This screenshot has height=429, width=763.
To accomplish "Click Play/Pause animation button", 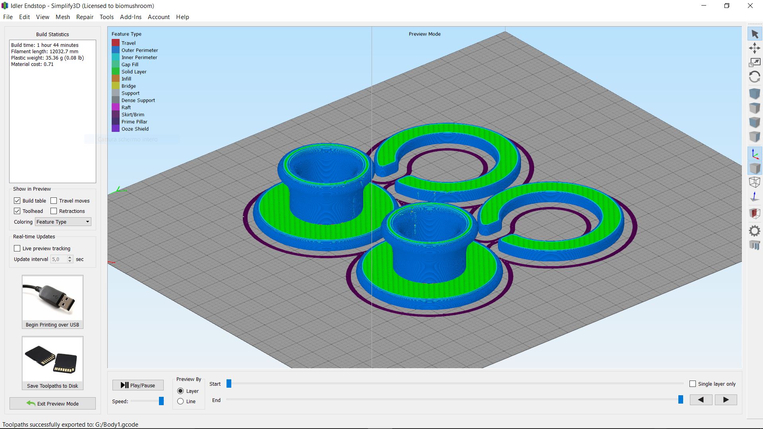I will 138,385.
